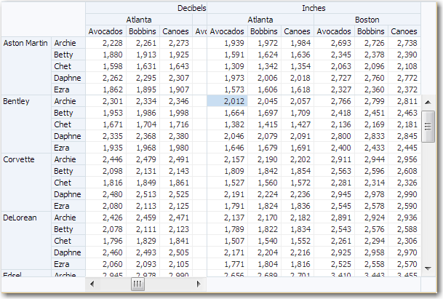443x299 pixels.
Task: Select the DeLorean row header
Action: tap(26, 241)
